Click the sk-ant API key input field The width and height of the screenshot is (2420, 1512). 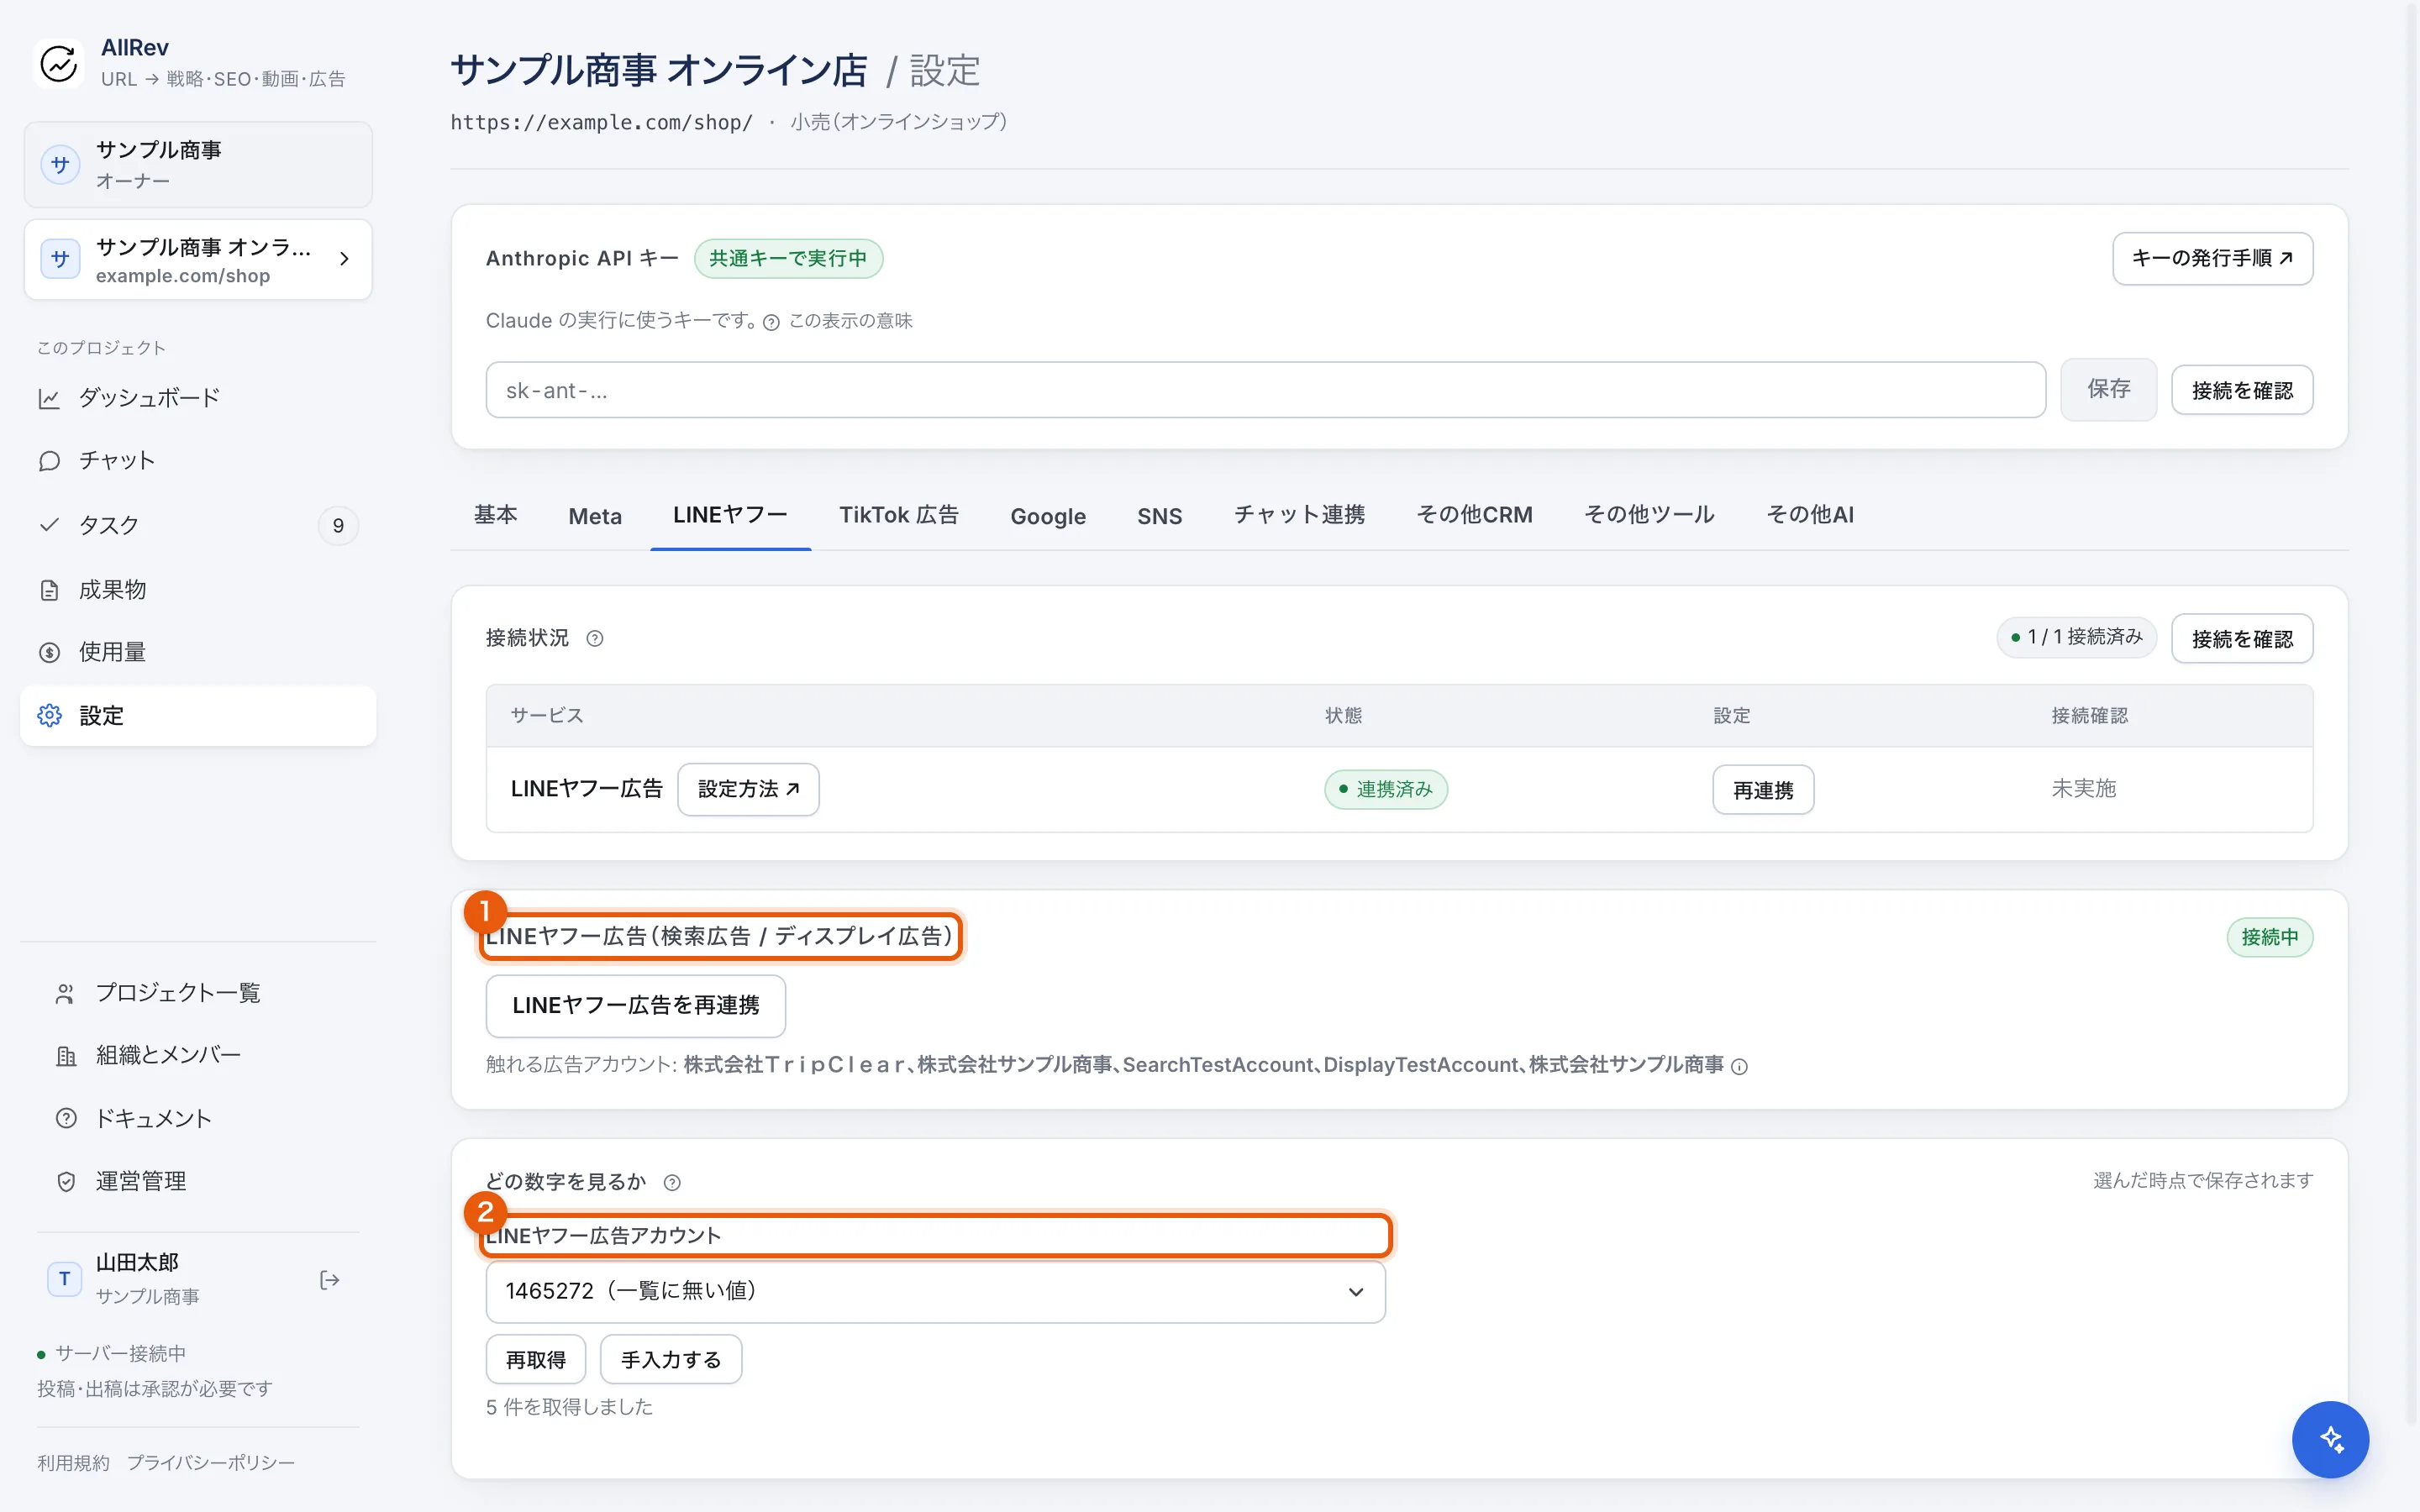coord(1265,390)
